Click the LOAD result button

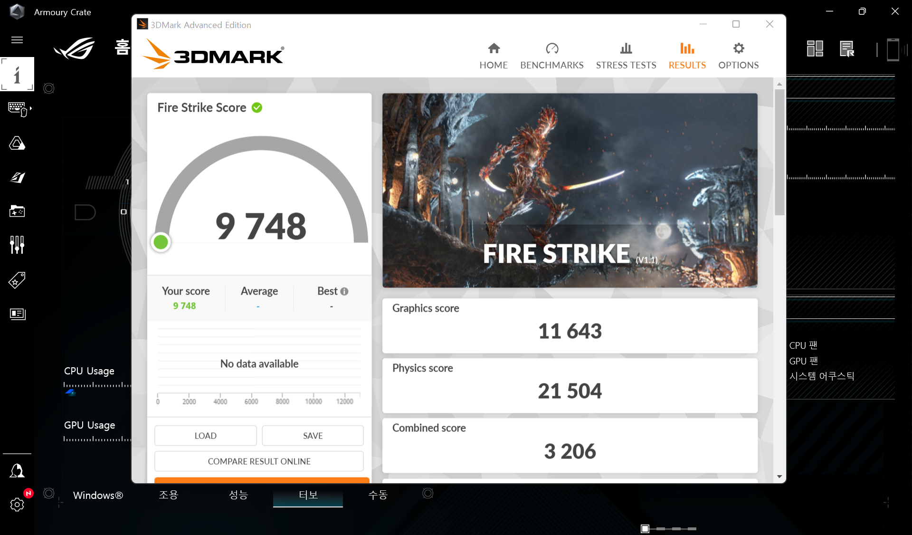(205, 436)
